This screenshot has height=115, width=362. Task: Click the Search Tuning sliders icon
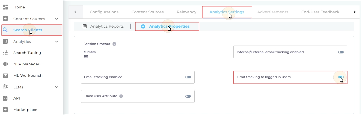(x=5, y=53)
